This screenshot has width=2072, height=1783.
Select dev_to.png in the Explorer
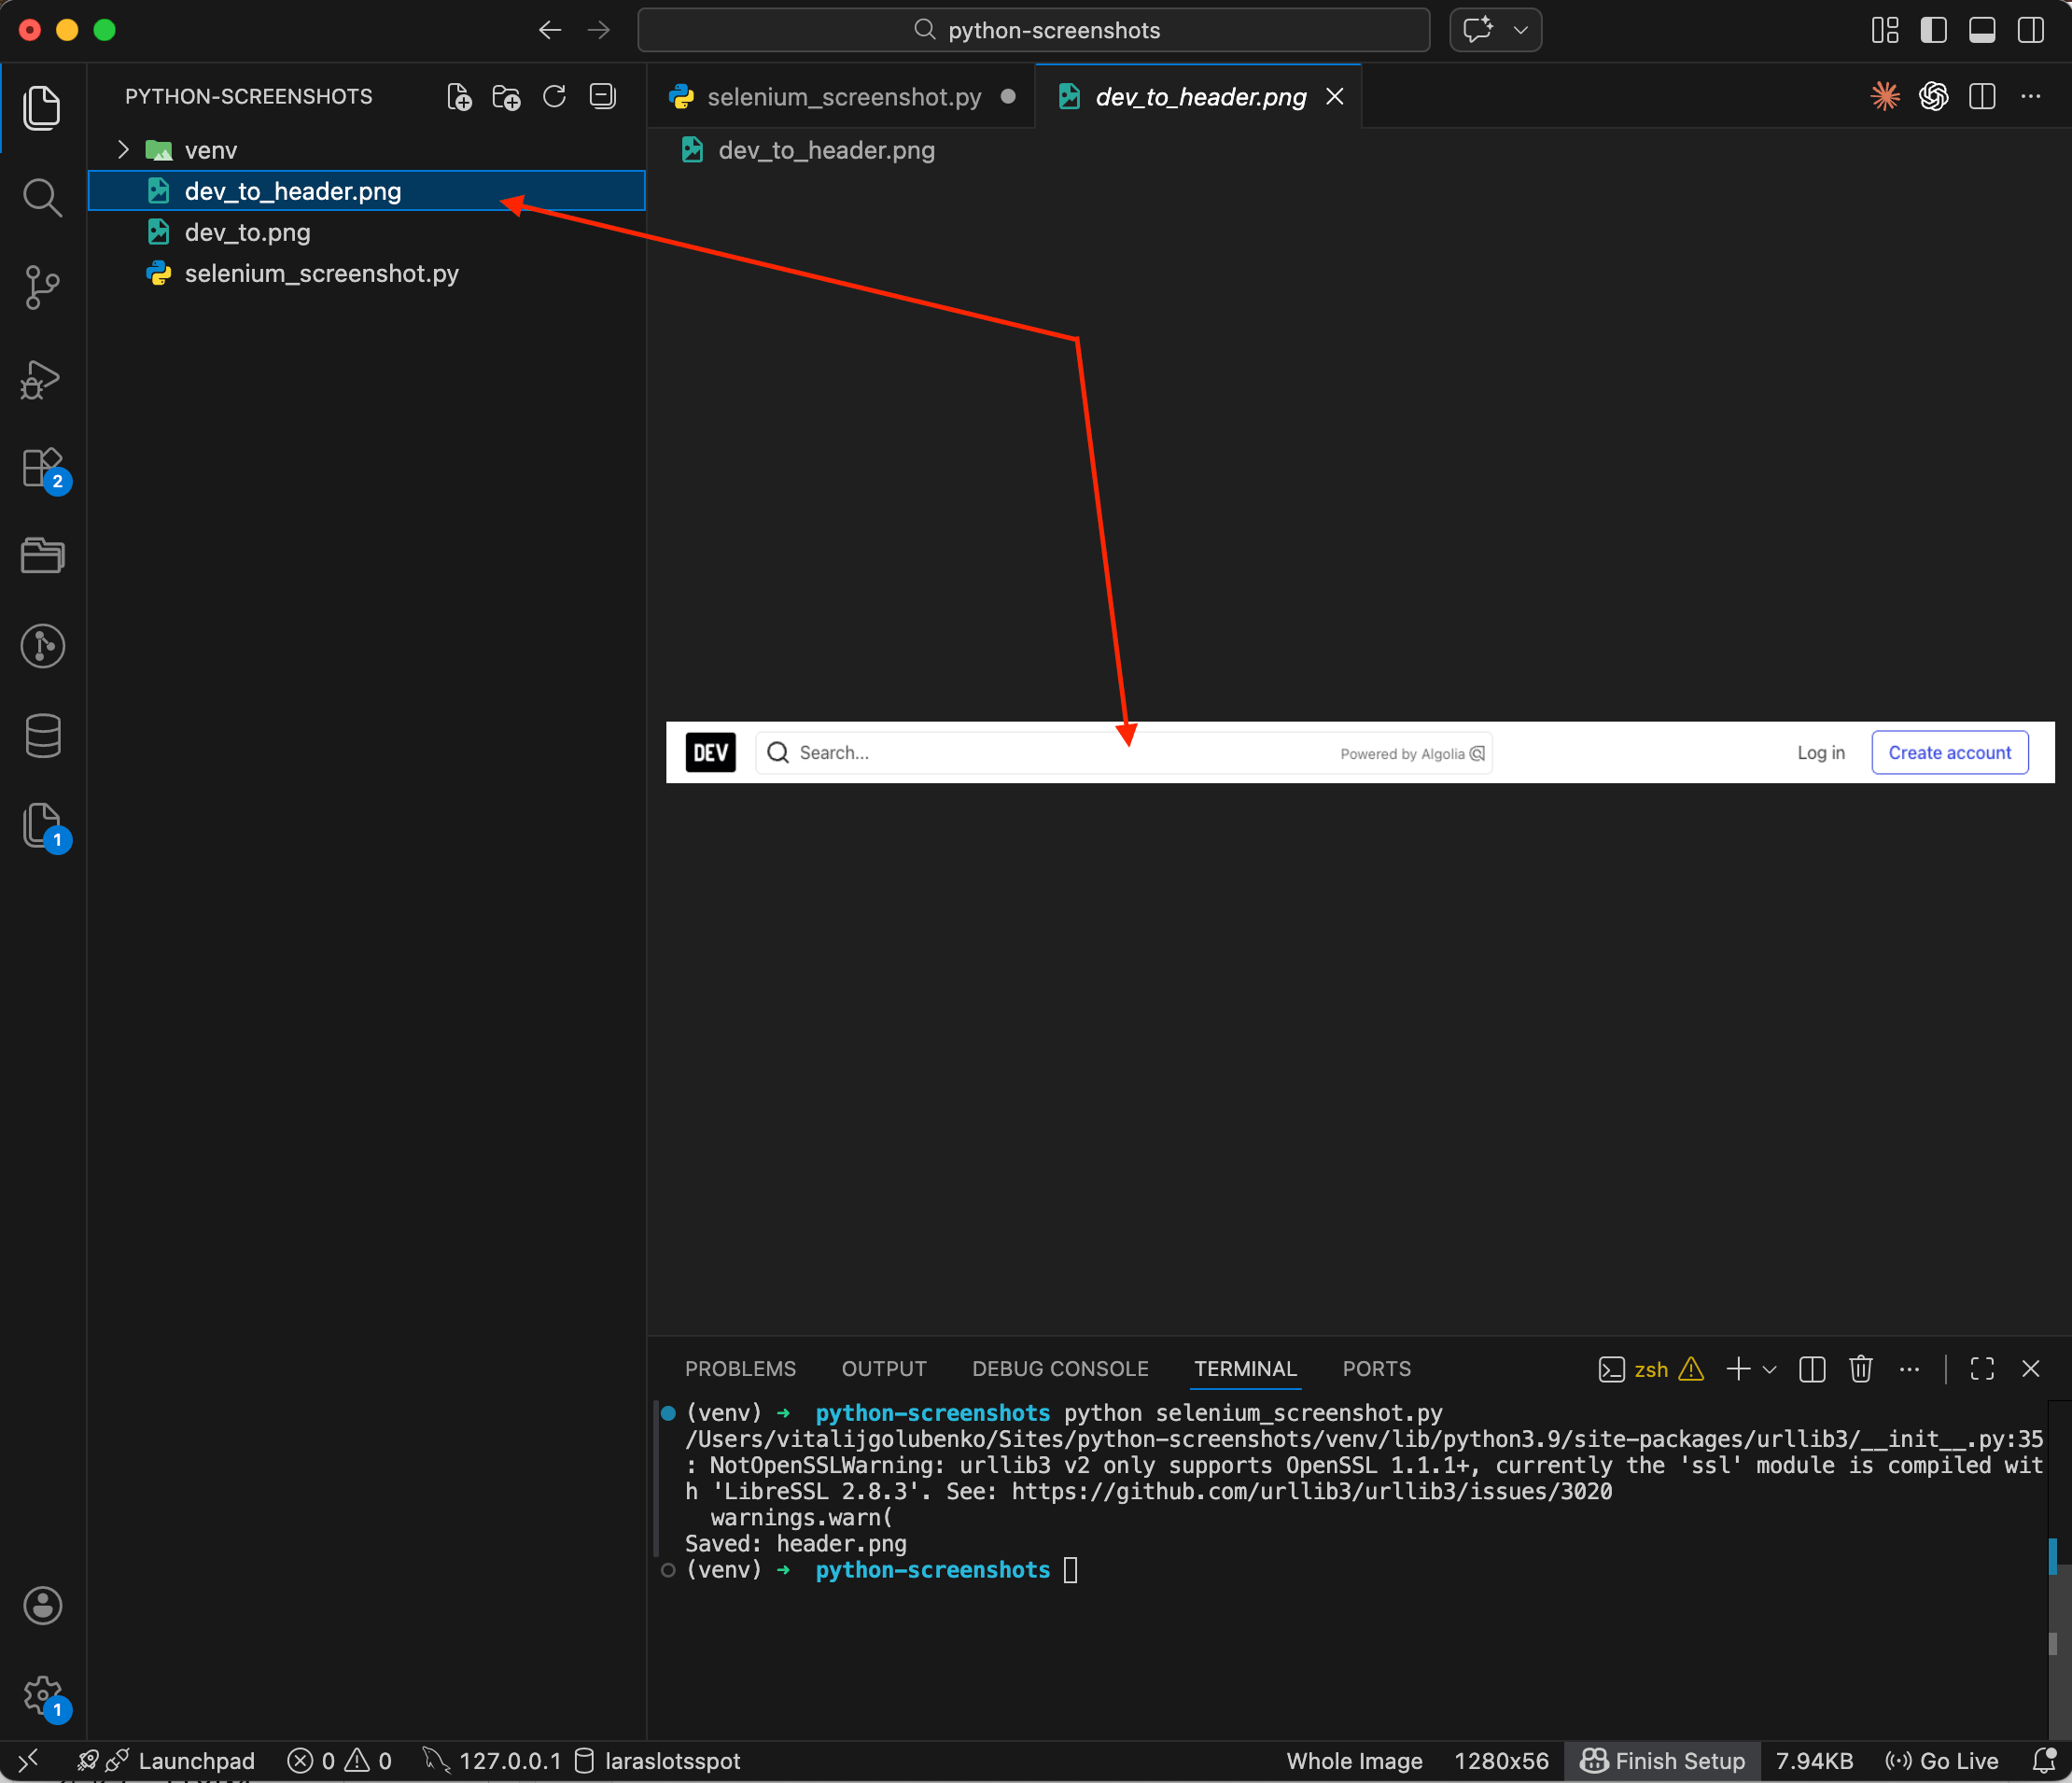(x=247, y=232)
